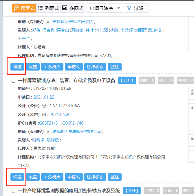Open inventor link 郑伟
The height and width of the screenshot is (196, 194).
coord(36,30)
